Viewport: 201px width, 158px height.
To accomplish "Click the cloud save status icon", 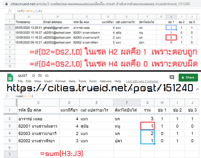I will (47, 76).
